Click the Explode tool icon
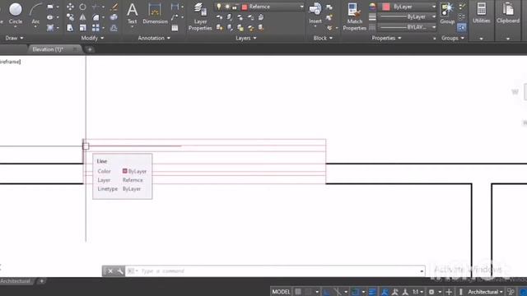527x296 pixels. (x=114, y=17)
